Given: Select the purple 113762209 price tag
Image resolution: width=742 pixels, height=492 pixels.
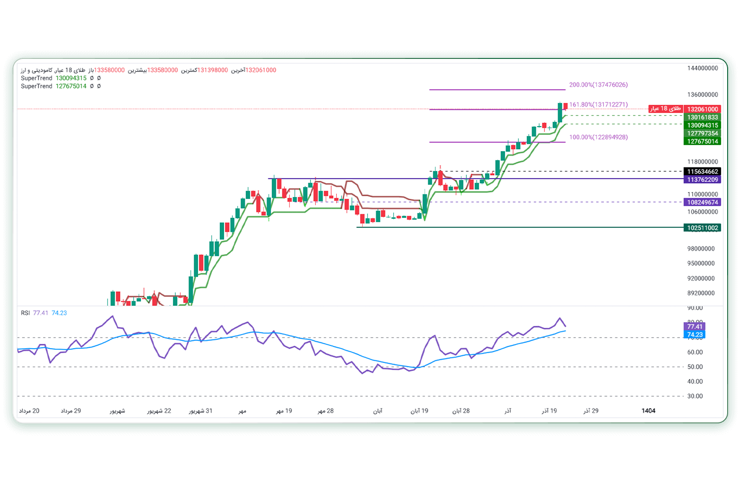Looking at the screenshot, I should (x=702, y=180).
